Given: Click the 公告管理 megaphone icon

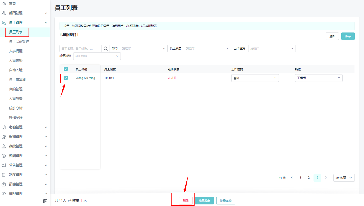Looking at the screenshot, I should [x=4, y=165].
